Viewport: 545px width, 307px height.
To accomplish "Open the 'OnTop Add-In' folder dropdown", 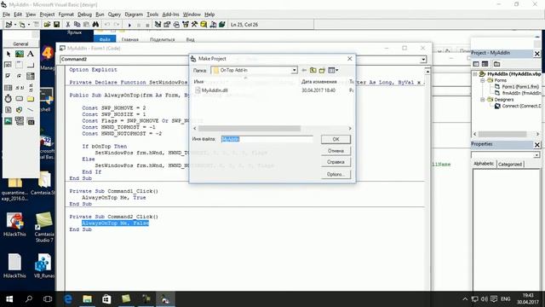I will pyautogui.click(x=294, y=70).
